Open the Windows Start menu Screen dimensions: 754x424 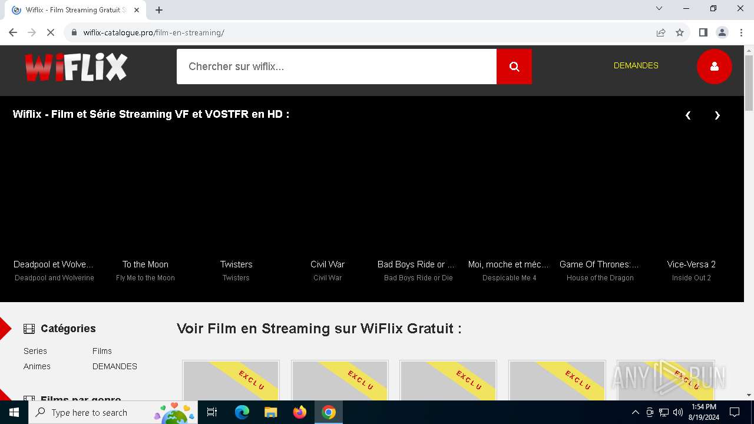tap(14, 412)
